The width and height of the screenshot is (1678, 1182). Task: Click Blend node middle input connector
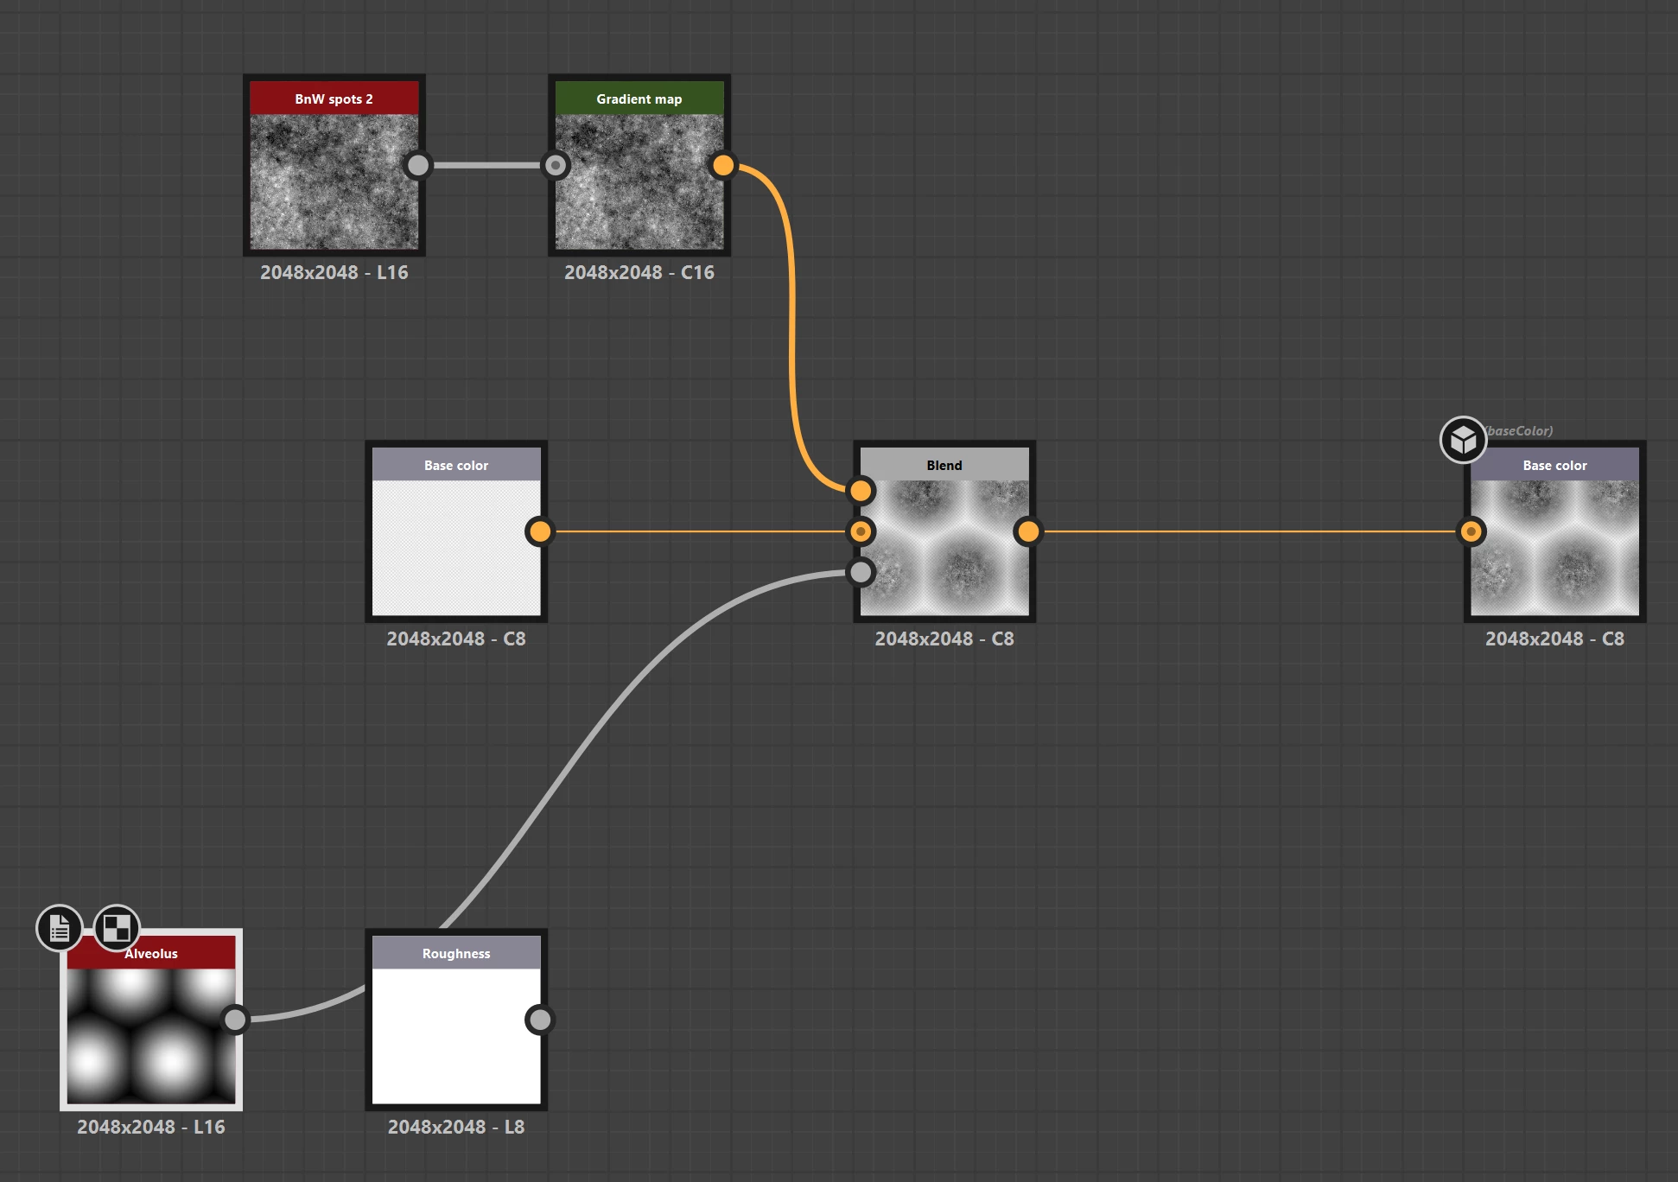pos(861,531)
